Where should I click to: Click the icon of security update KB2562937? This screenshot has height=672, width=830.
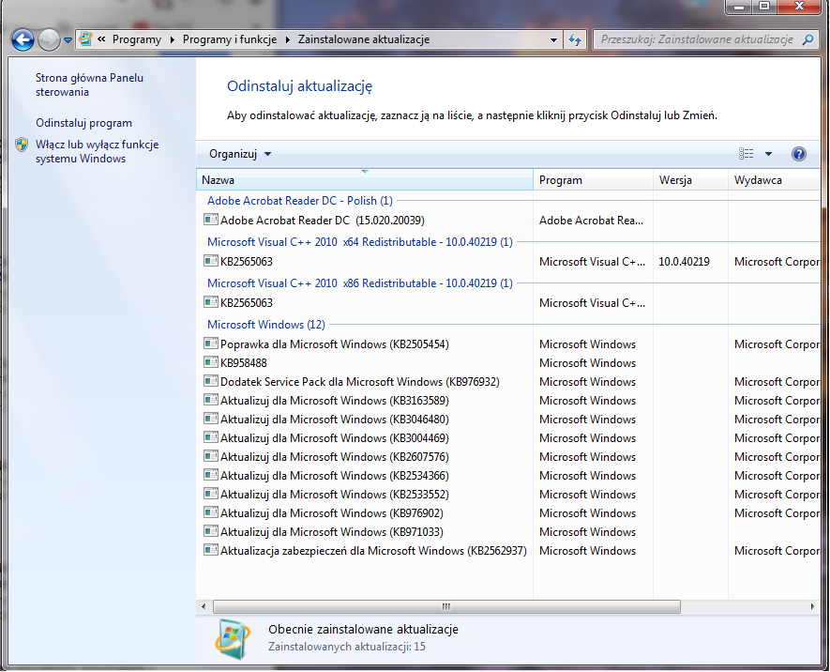click(x=211, y=550)
